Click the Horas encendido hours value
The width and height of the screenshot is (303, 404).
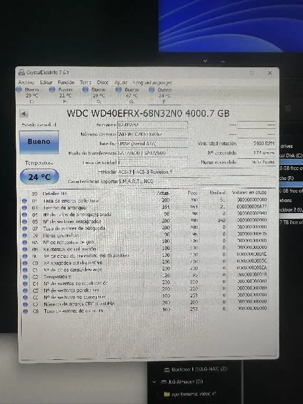[256, 162]
